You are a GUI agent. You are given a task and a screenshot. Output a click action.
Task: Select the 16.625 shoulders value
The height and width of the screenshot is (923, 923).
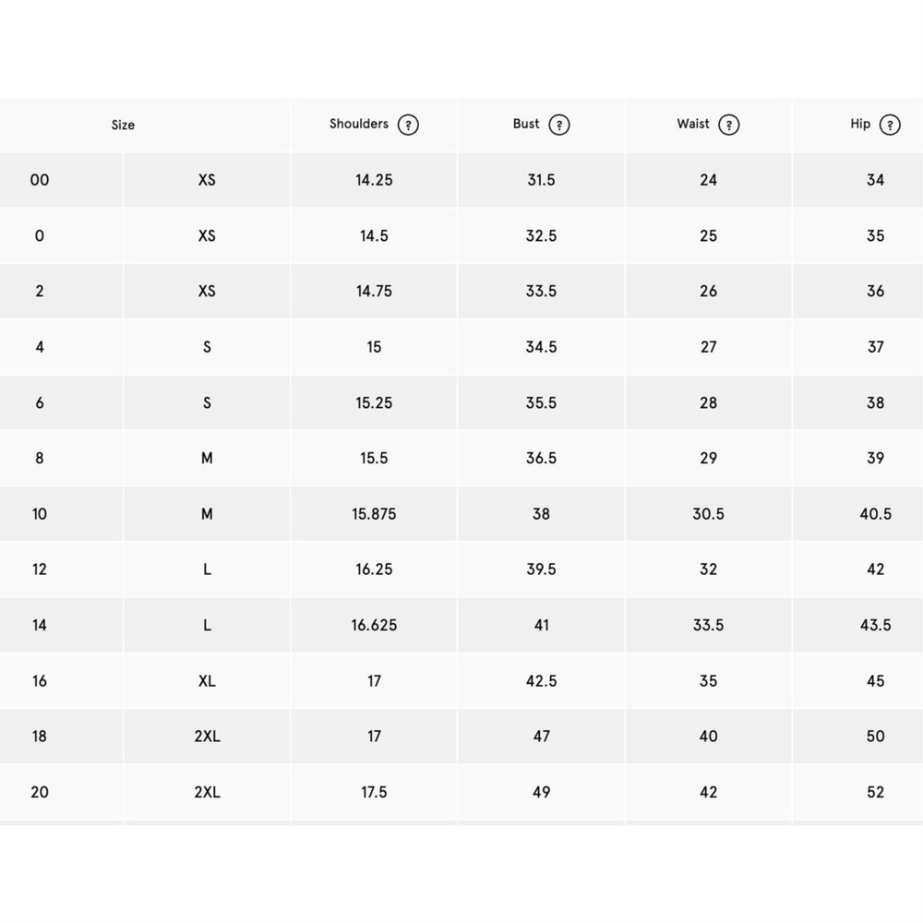(374, 625)
